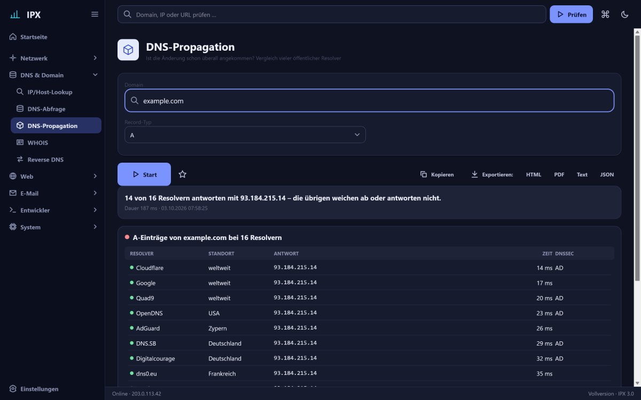This screenshot has width=641, height=400.
Task: Select DNS-Propagation in the sidebar
Action: (x=56, y=125)
